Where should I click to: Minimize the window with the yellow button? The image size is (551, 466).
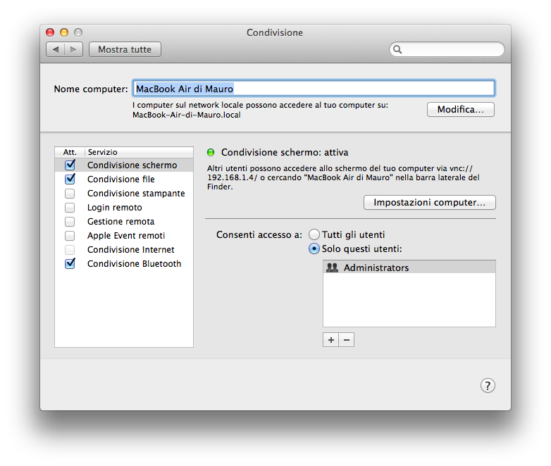point(64,32)
